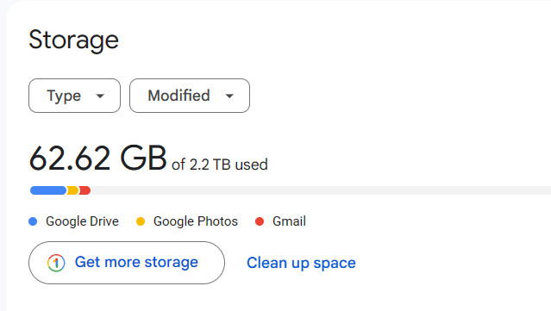Click the 'of 2.2 TB used' text
Viewport: 551px width, 311px height.
[x=220, y=165]
